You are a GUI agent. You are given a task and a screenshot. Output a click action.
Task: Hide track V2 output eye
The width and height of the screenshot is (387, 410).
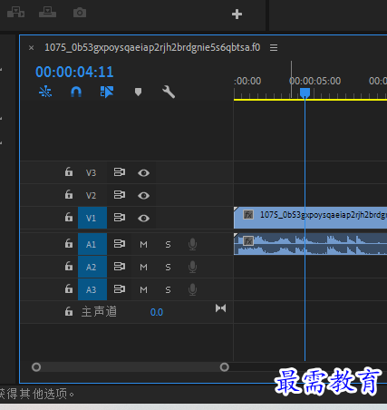pos(143,195)
